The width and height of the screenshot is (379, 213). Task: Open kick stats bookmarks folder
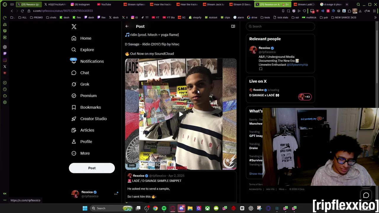tap(280, 17)
